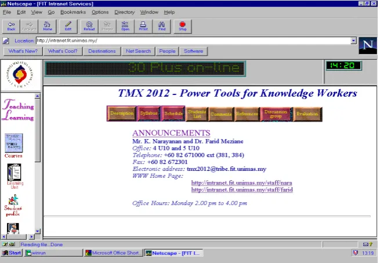Click the Forward toolbar button
Image resolution: width=380 pixels, height=263 pixels.
[x=29, y=26]
